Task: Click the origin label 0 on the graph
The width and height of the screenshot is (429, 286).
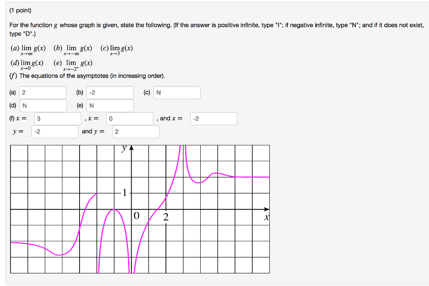Action: pyautogui.click(x=137, y=216)
